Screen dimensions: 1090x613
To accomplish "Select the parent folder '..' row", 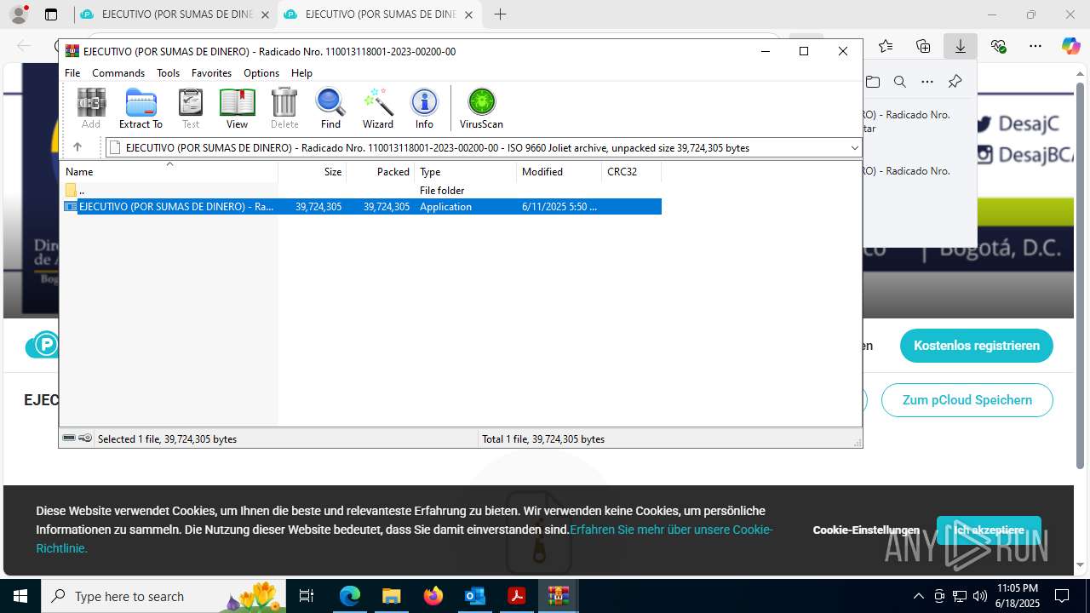I will tap(362, 191).
